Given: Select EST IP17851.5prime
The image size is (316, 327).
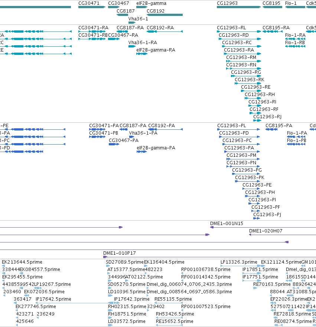Looking at the screenshot, I should pyautogui.click(x=260, y=270).
